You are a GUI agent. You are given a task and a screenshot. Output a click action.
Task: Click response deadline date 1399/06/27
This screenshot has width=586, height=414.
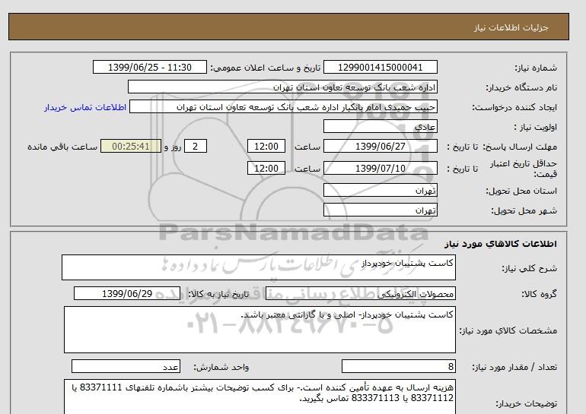(380, 146)
